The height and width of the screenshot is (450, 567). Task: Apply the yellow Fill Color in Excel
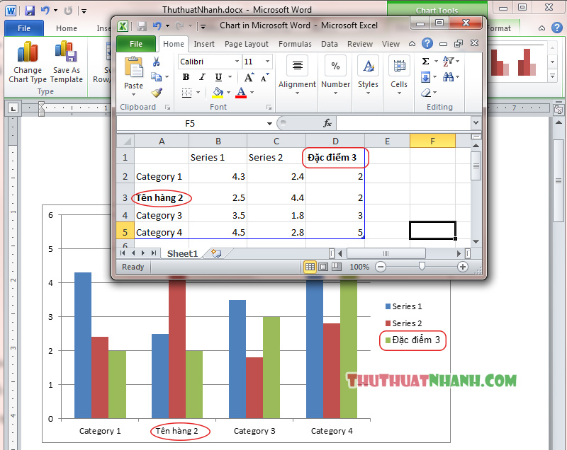(x=218, y=93)
